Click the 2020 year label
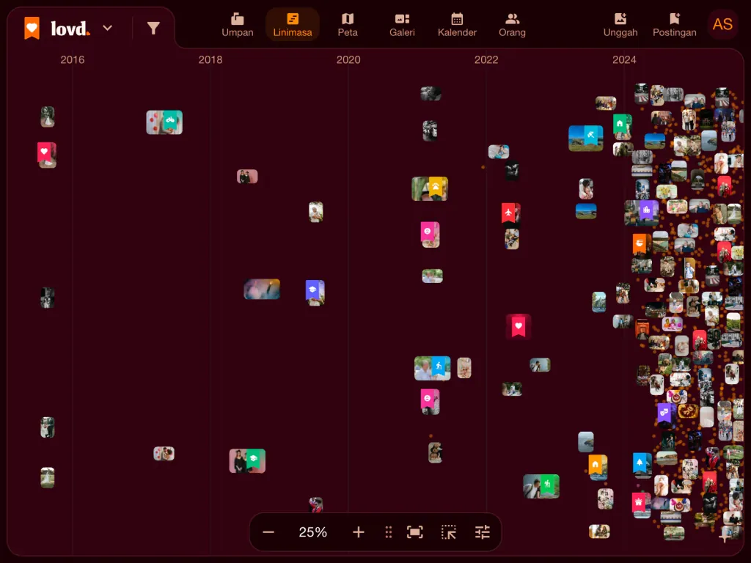 coord(348,60)
